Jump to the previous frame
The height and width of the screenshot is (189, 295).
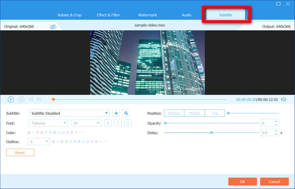31,99
